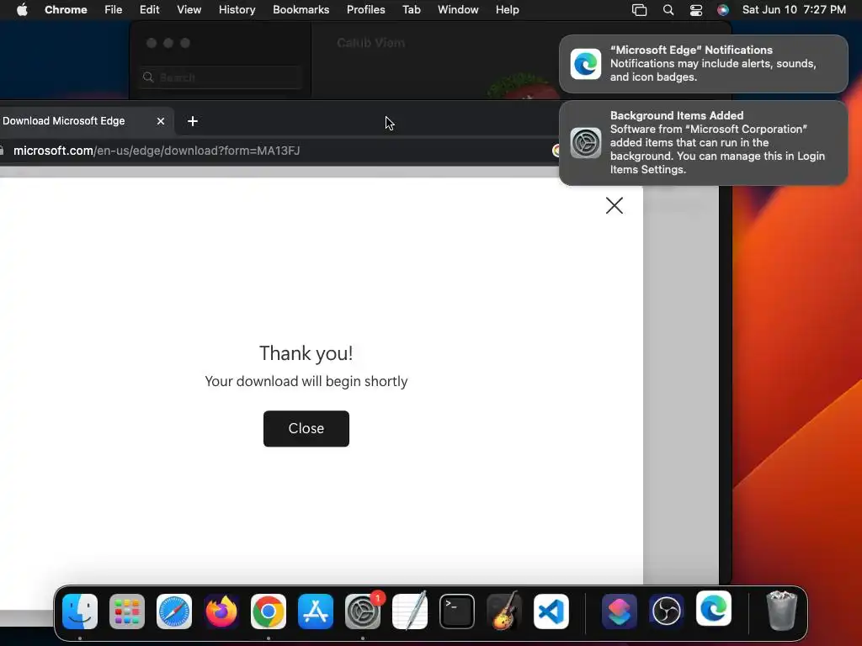Screen dimensions: 862x646
Task: Open the Tab menu
Action: tap(411, 10)
